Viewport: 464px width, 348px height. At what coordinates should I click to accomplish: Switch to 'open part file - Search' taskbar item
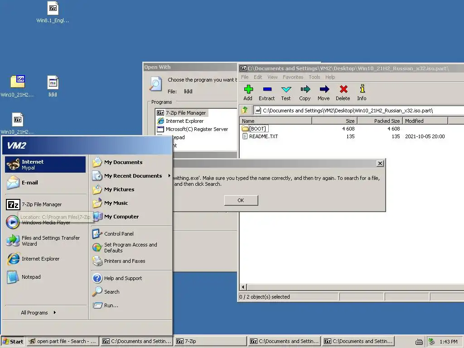pyautogui.click(x=63, y=341)
